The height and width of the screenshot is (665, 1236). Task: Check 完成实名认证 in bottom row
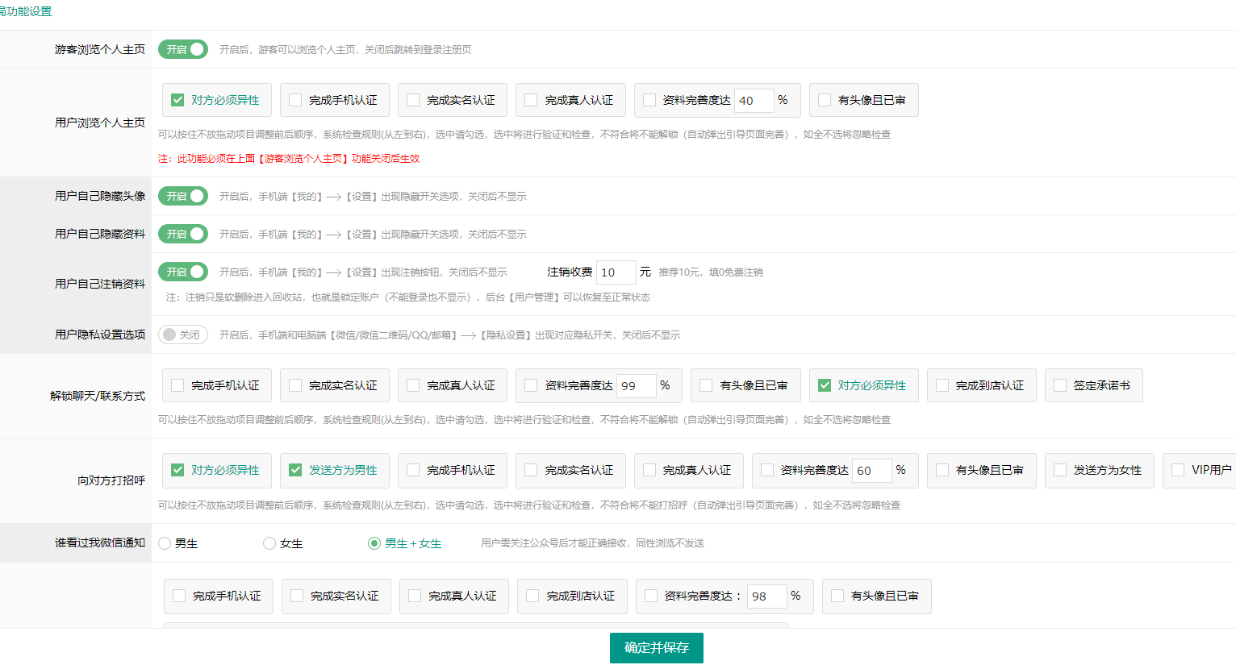[x=297, y=596]
